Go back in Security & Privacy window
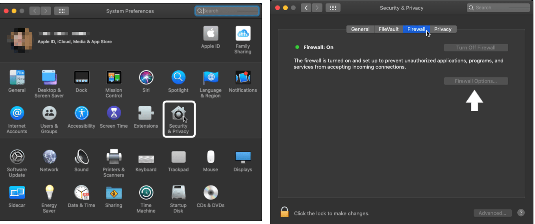Viewport: 535px width, 224px height. click(306, 7)
